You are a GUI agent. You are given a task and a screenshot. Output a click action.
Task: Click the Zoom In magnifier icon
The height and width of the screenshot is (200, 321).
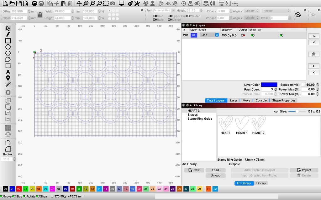(93, 4)
